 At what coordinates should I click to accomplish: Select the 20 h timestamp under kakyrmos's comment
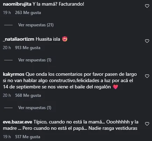point(7,95)
